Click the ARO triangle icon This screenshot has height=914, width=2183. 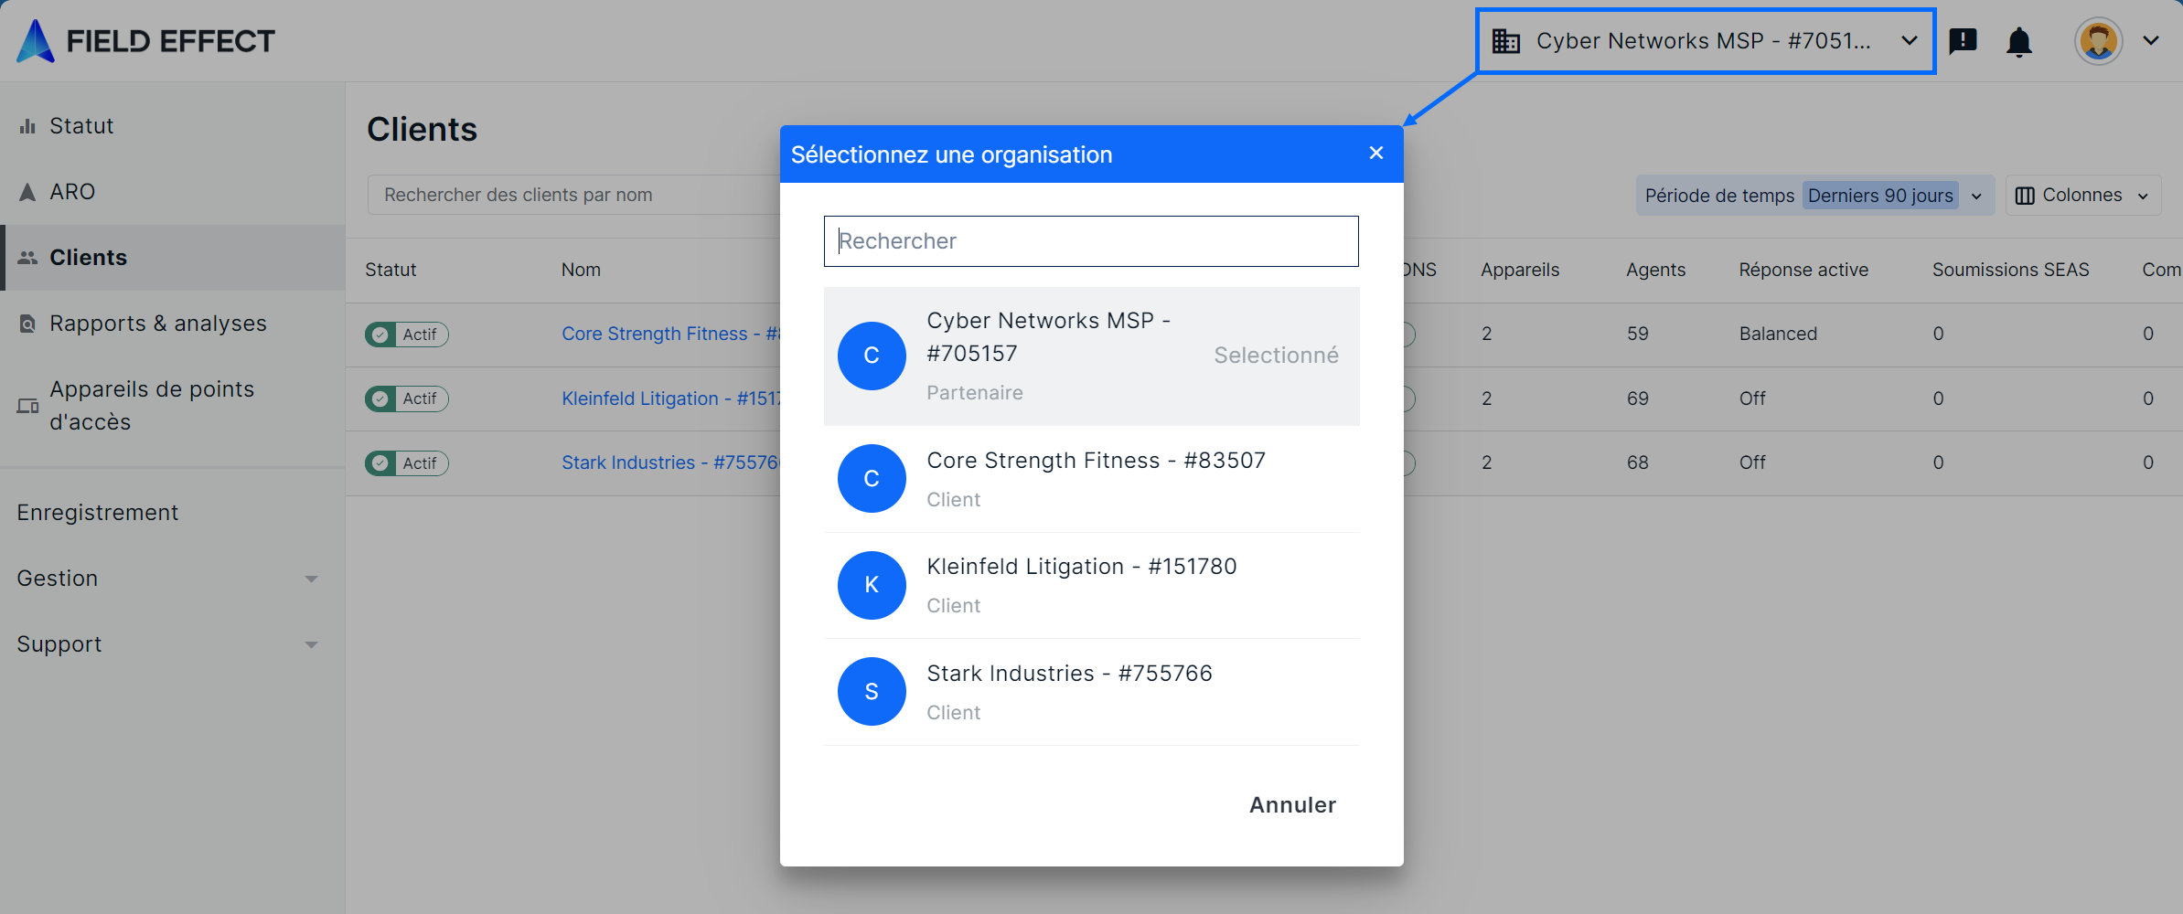tap(27, 192)
